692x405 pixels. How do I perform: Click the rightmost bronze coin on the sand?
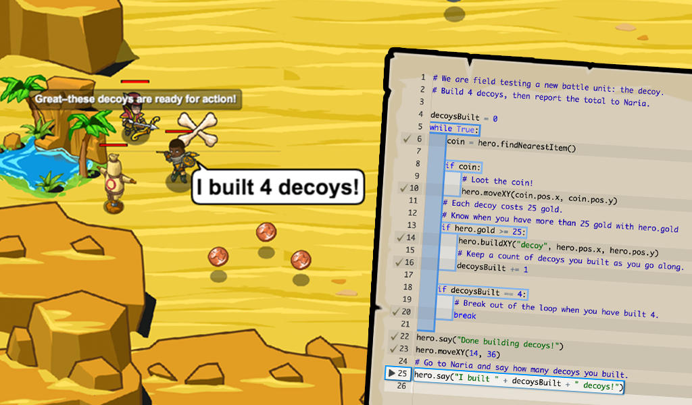(301, 259)
